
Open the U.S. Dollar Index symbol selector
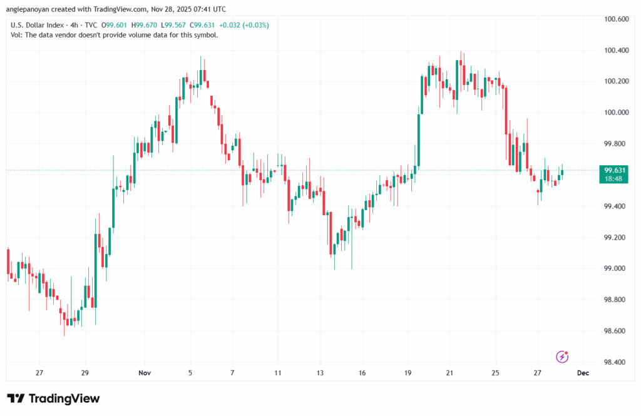point(38,25)
